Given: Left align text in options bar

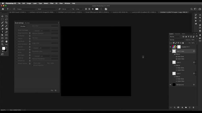Looking at the screenshot, I should 86,9.
